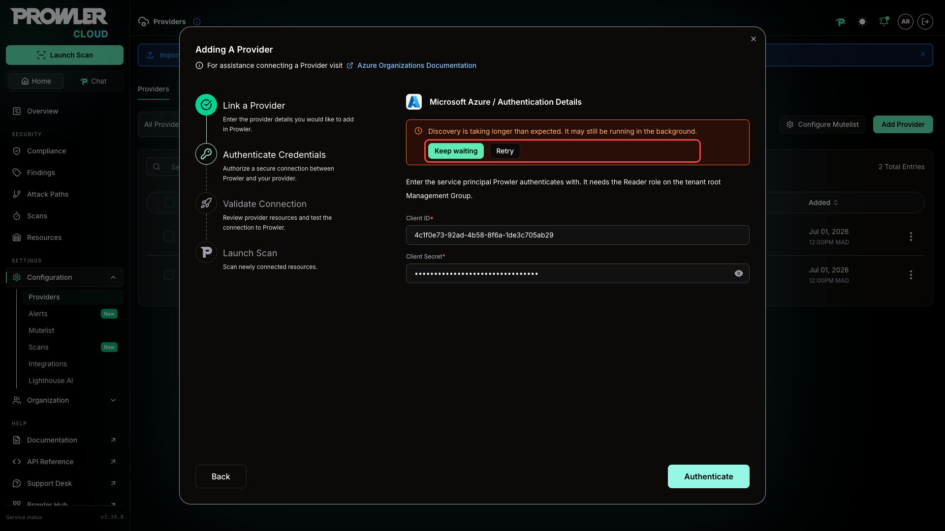The width and height of the screenshot is (945, 531).
Task: Click the Validate Connection rocket icon
Action: pyautogui.click(x=206, y=203)
